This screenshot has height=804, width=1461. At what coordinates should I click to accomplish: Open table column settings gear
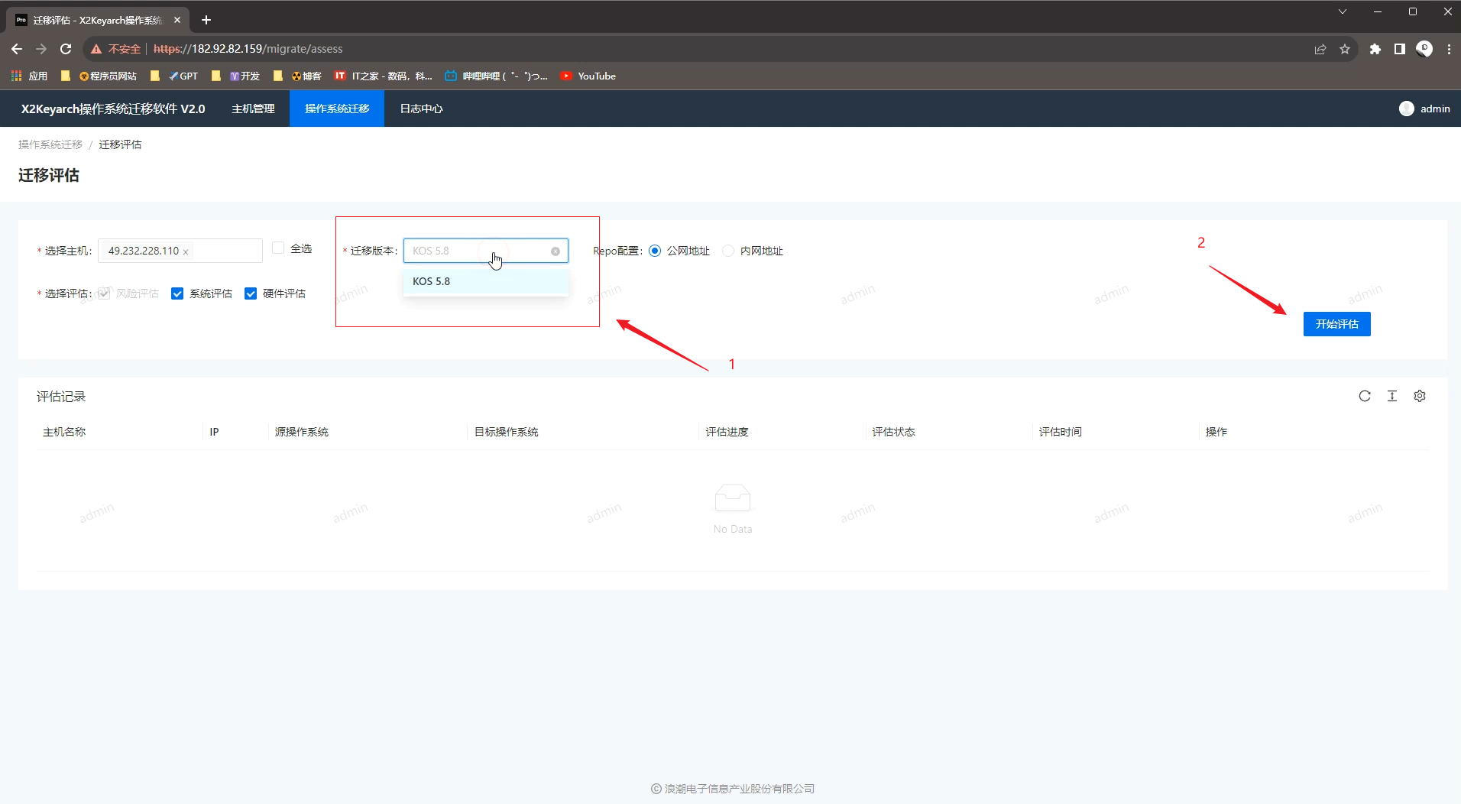tap(1420, 396)
